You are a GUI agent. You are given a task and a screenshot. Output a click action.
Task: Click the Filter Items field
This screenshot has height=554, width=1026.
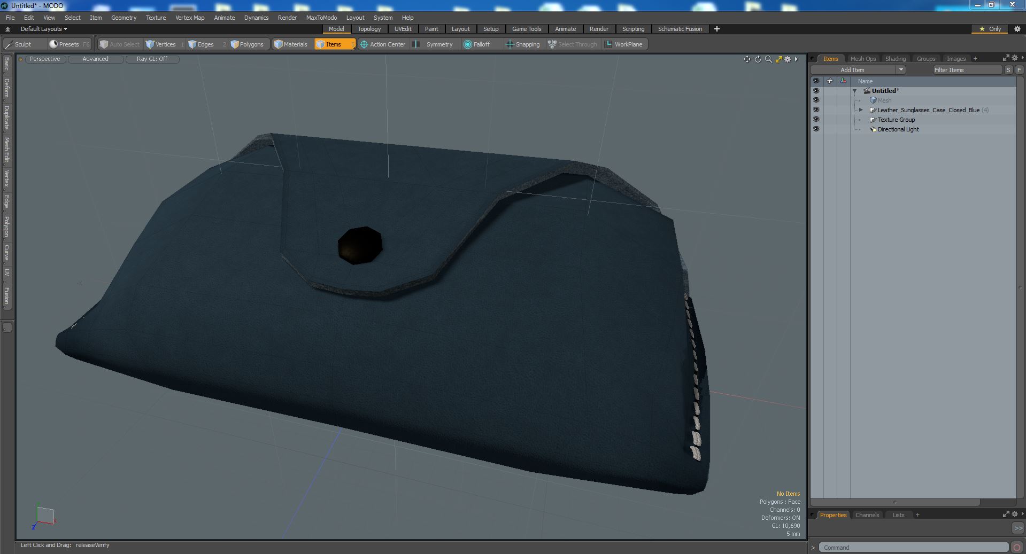point(967,70)
